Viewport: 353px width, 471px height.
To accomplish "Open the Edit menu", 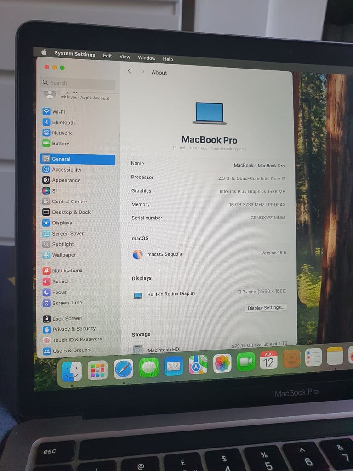I will (x=108, y=56).
